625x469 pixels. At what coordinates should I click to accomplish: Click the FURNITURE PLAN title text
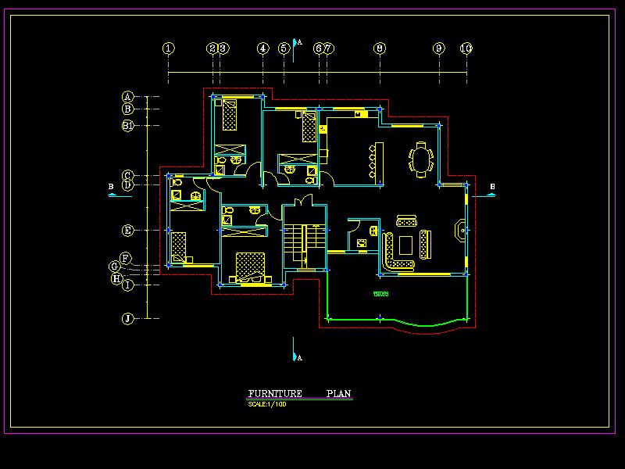tap(300, 394)
